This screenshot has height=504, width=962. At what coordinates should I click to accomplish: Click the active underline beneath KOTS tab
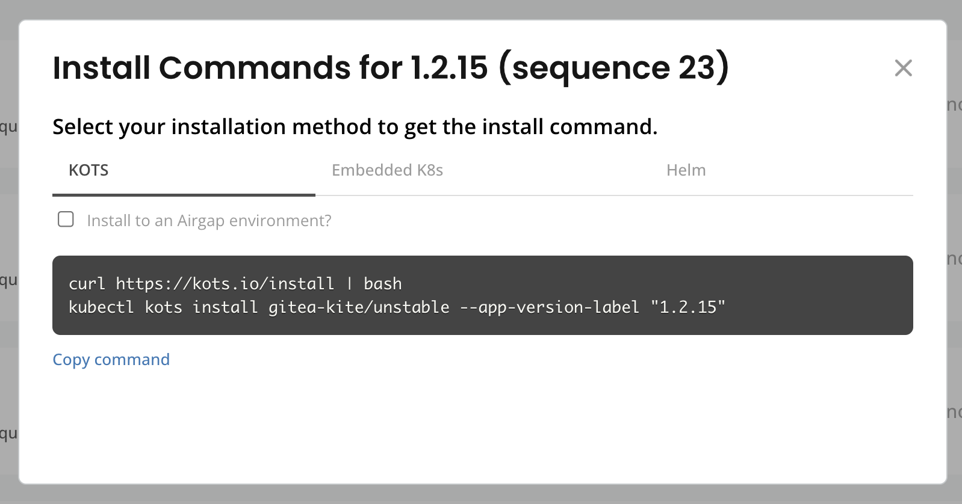click(184, 195)
